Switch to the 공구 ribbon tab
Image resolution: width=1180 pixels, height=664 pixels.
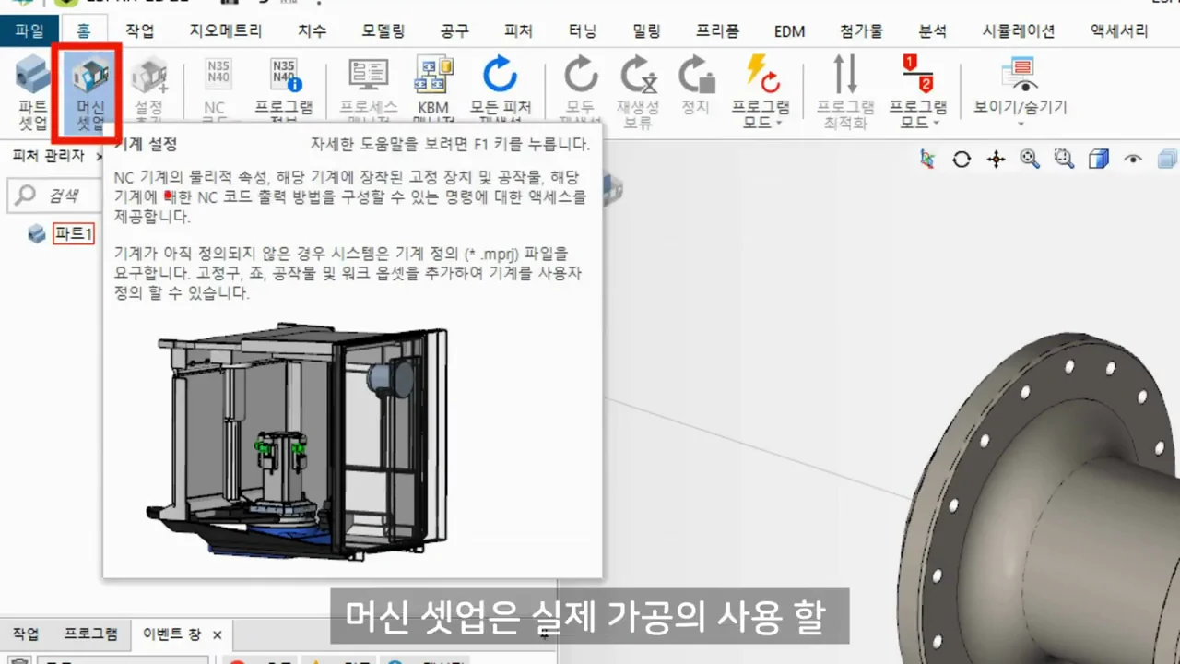coord(454,30)
